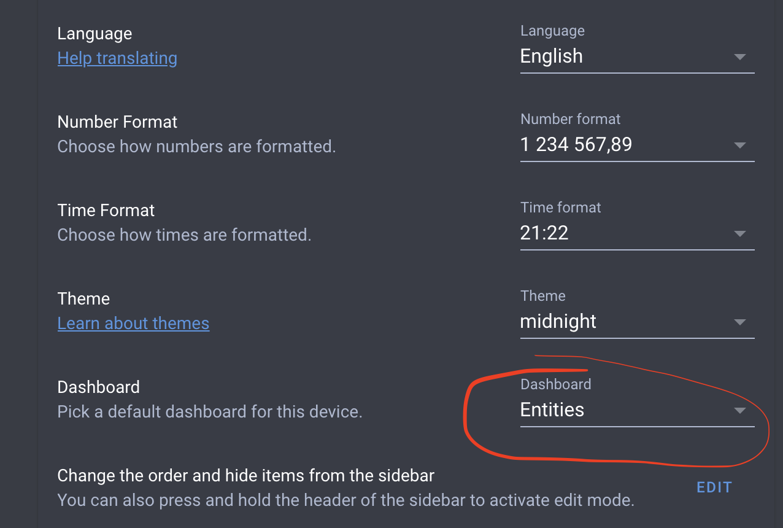
Task: Click 'Pick a default dashboard for this device' text
Action: (x=210, y=412)
